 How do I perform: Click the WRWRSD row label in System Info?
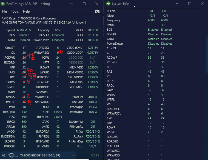113,155
